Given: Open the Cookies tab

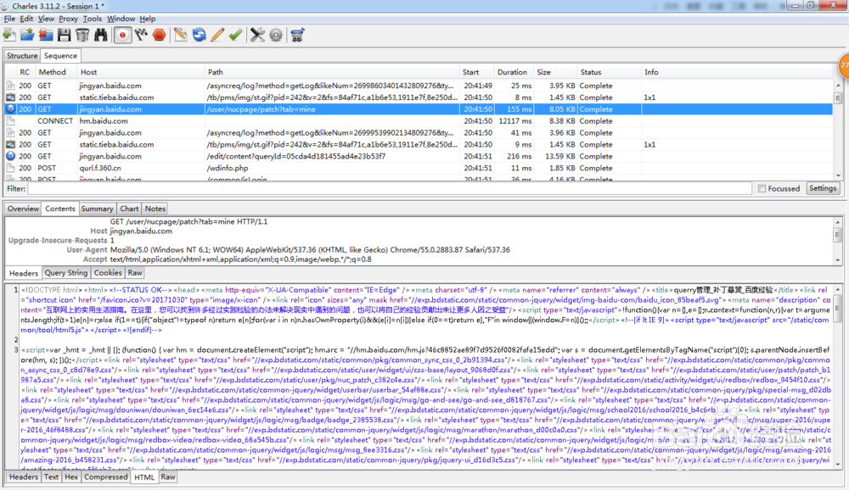Looking at the screenshot, I should coord(108,273).
